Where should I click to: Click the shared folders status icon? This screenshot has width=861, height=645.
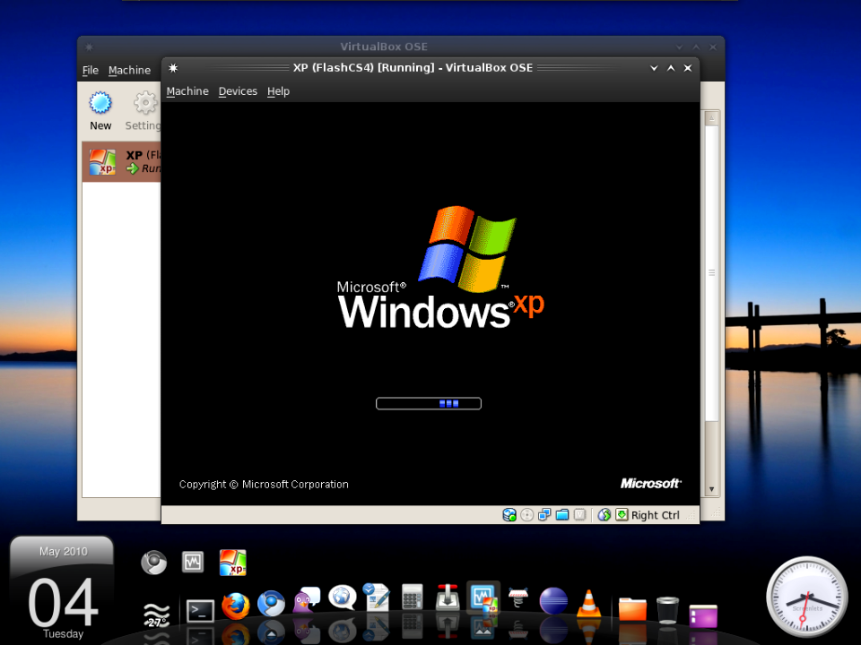(x=561, y=514)
